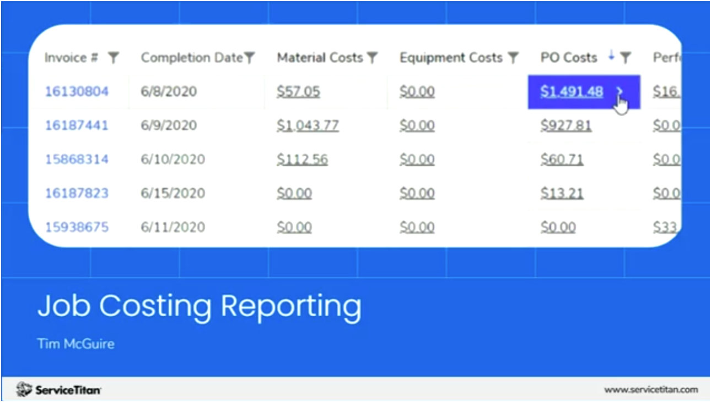Click the PO Costs filter funnel icon
Screen dimensions: 711x402
626,57
